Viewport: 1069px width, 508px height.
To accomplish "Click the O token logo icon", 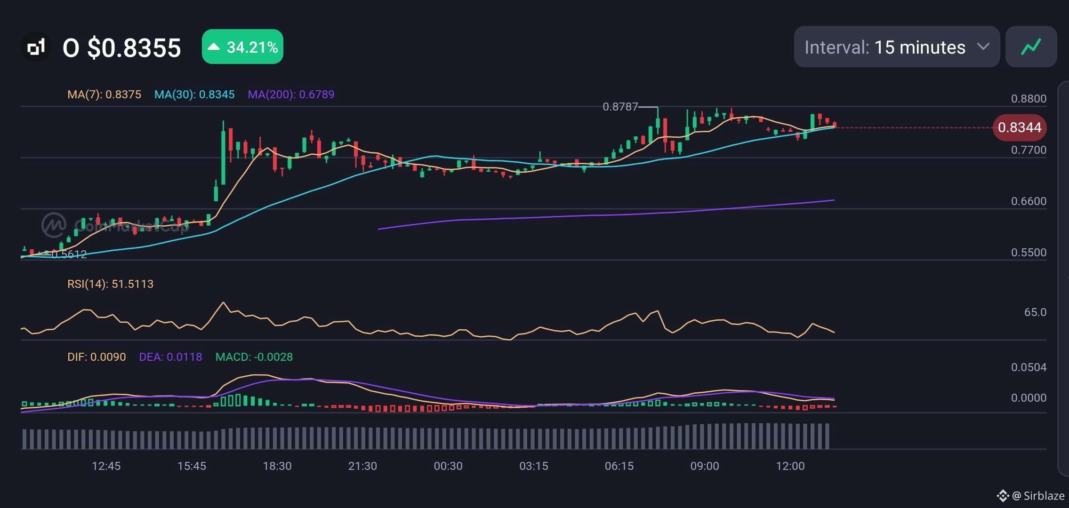I will click(x=36, y=47).
